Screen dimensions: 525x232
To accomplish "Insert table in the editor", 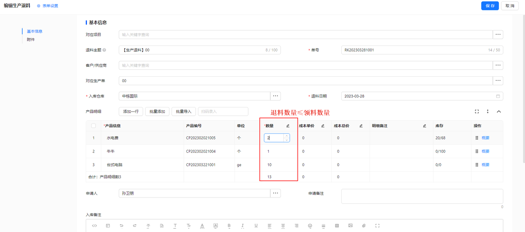I will 337,225.
